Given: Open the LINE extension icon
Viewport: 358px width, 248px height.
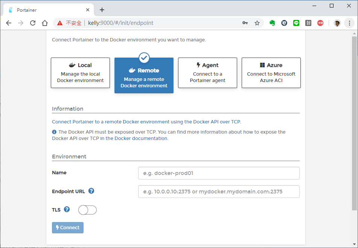Looking at the screenshot, I should tap(296, 23).
